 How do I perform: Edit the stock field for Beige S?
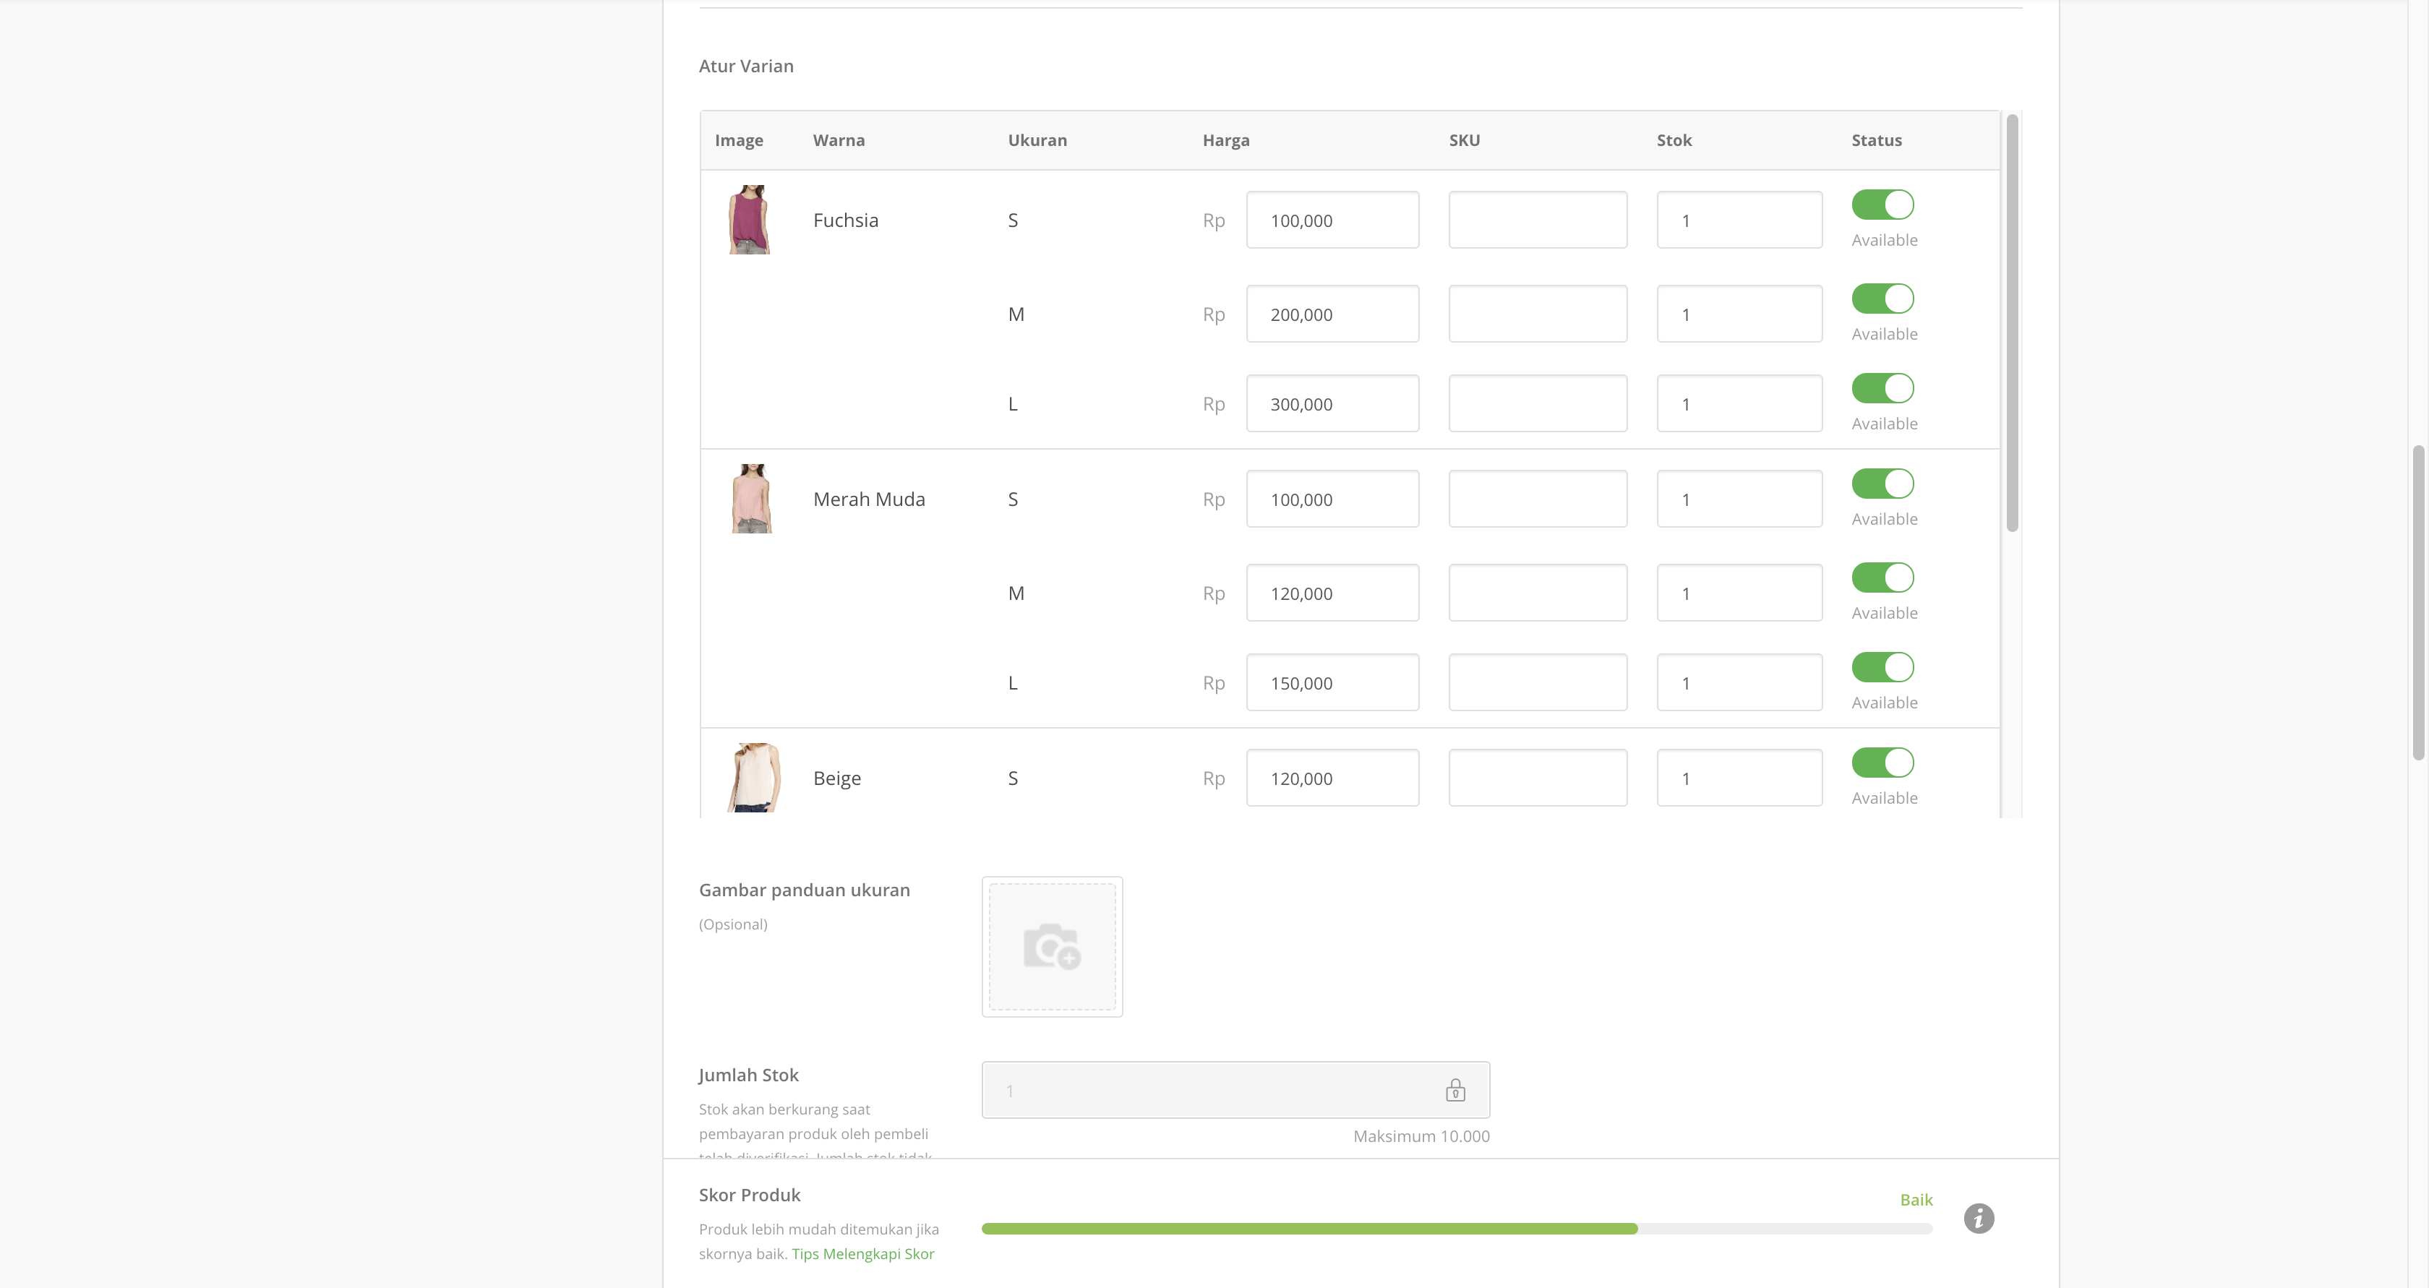pos(1740,778)
